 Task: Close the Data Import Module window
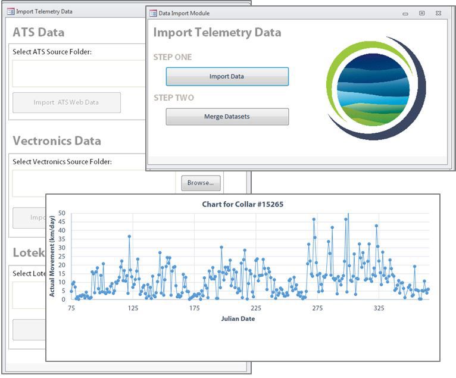[x=438, y=13]
